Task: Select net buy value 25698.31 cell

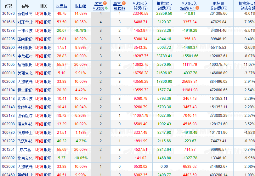Action: [x=190, y=82]
